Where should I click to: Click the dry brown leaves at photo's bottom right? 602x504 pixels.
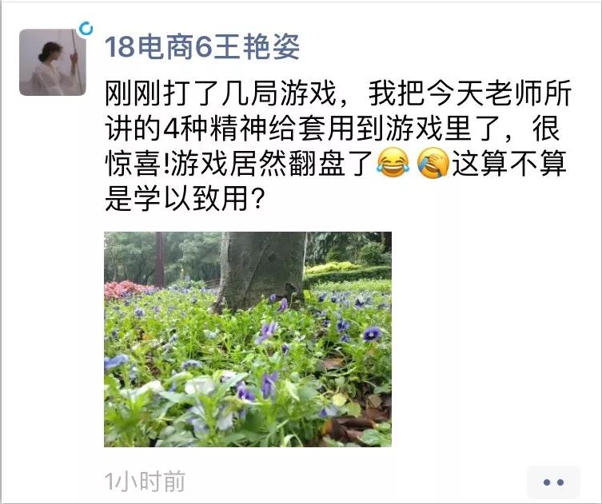[x=359, y=424]
